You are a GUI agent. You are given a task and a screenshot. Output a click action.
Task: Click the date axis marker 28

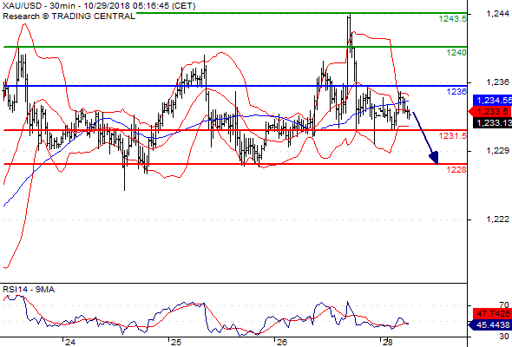(x=387, y=342)
